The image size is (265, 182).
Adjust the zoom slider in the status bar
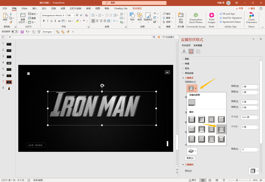point(237,180)
